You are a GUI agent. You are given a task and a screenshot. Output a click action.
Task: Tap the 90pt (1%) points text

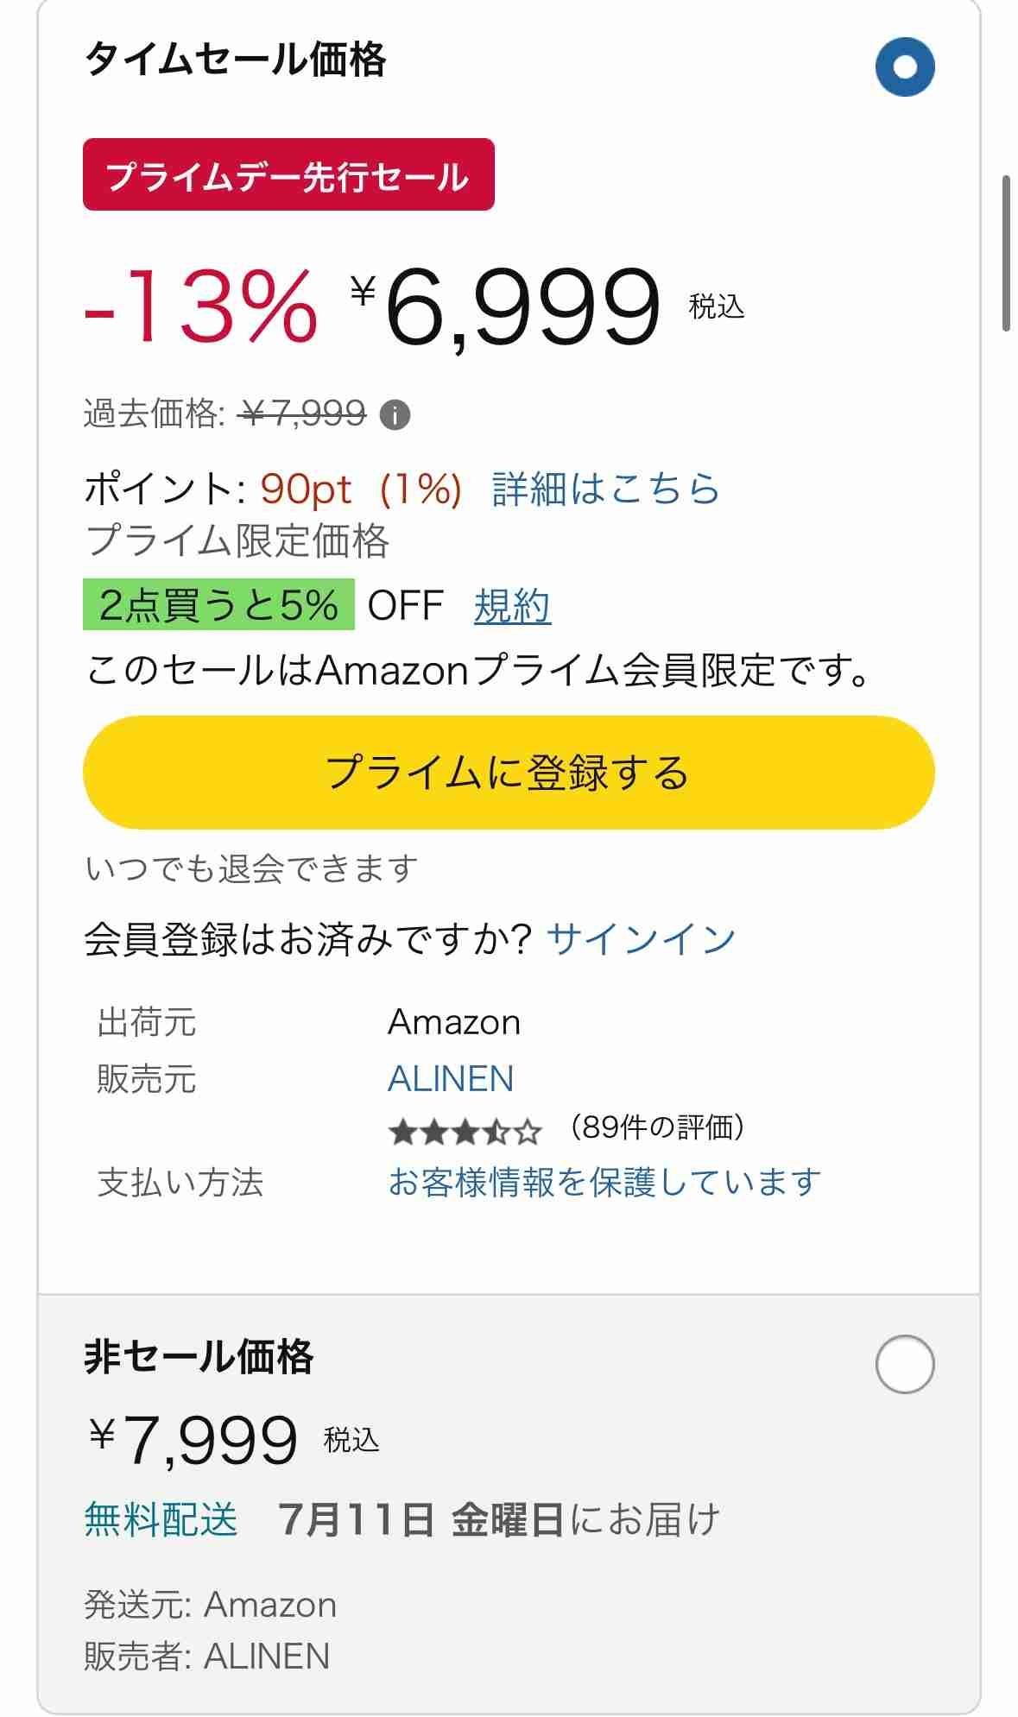point(361,489)
